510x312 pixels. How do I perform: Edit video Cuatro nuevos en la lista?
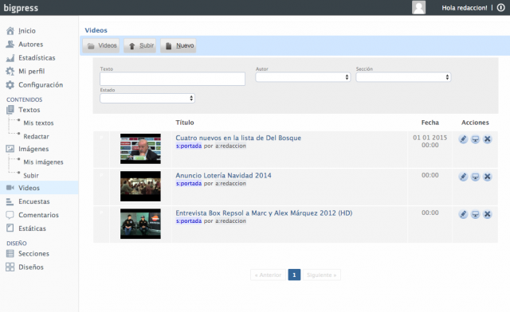[463, 139]
